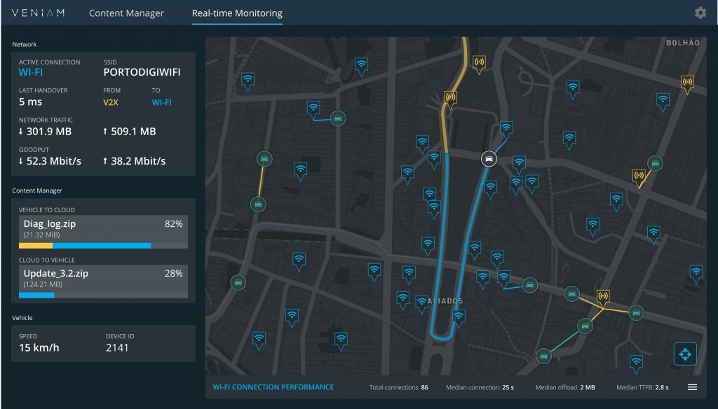Viewport: 718px width, 409px height.
Task: Select the bottom-most green vehicle marker with teal line
Action: 543,356
